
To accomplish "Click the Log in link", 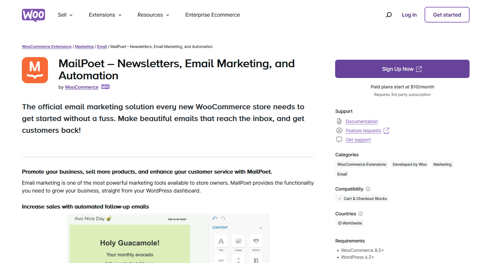I will click(409, 15).
